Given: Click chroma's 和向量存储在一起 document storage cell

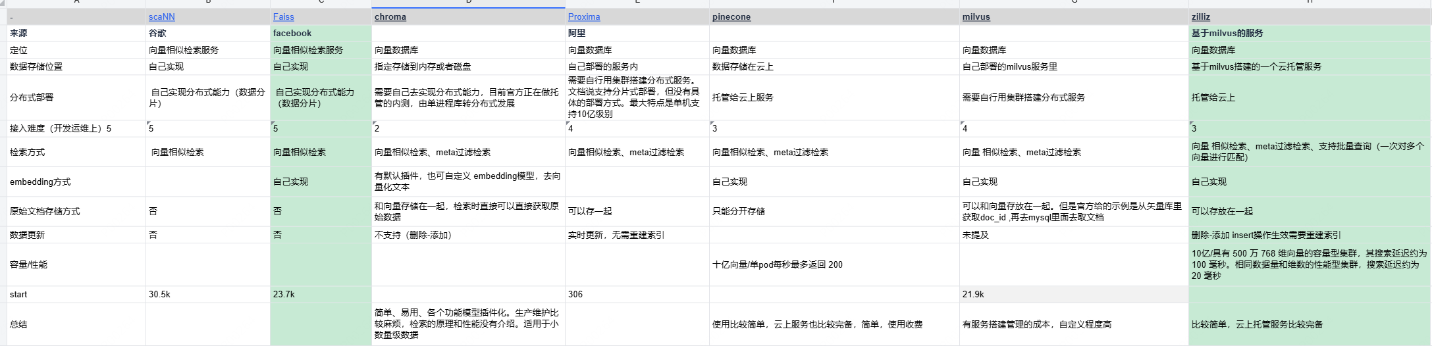Looking at the screenshot, I should coord(468,211).
